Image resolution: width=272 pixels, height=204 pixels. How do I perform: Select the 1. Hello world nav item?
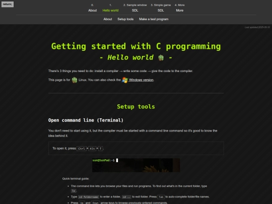[110, 8]
